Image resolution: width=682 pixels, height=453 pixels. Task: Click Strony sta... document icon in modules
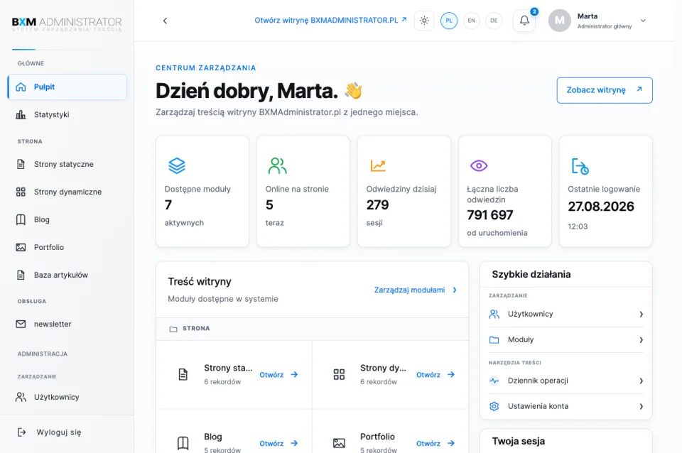pos(183,374)
